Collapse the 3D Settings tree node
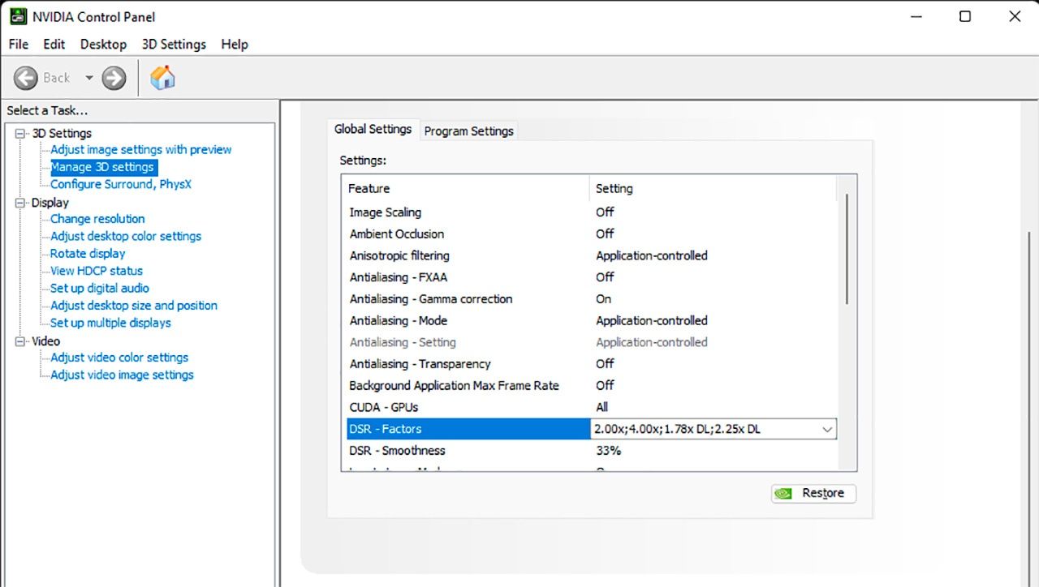This screenshot has height=587, width=1039. tap(20, 134)
